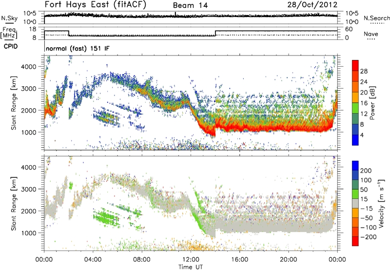Click the 'N.Search' legend label
390x270 pixels.
(x=377, y=18)
